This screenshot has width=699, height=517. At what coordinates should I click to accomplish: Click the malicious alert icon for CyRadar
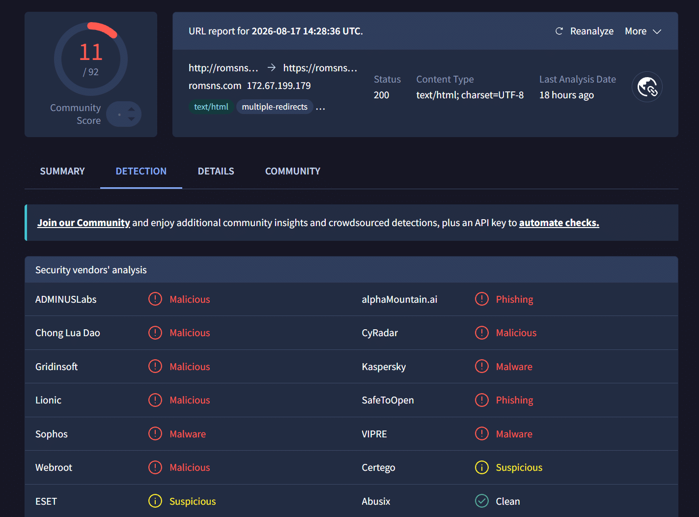pos(482,333)
